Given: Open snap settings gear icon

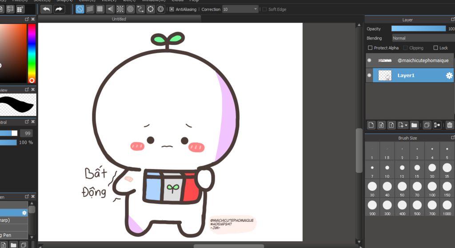Looking at the screenshot, I should 160,9.
